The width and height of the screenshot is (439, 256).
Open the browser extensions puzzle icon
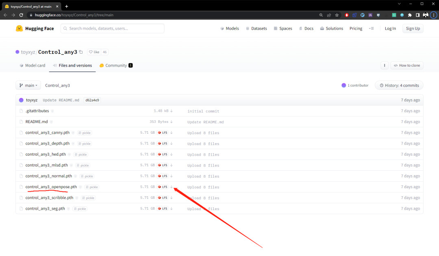click(410, 15)
